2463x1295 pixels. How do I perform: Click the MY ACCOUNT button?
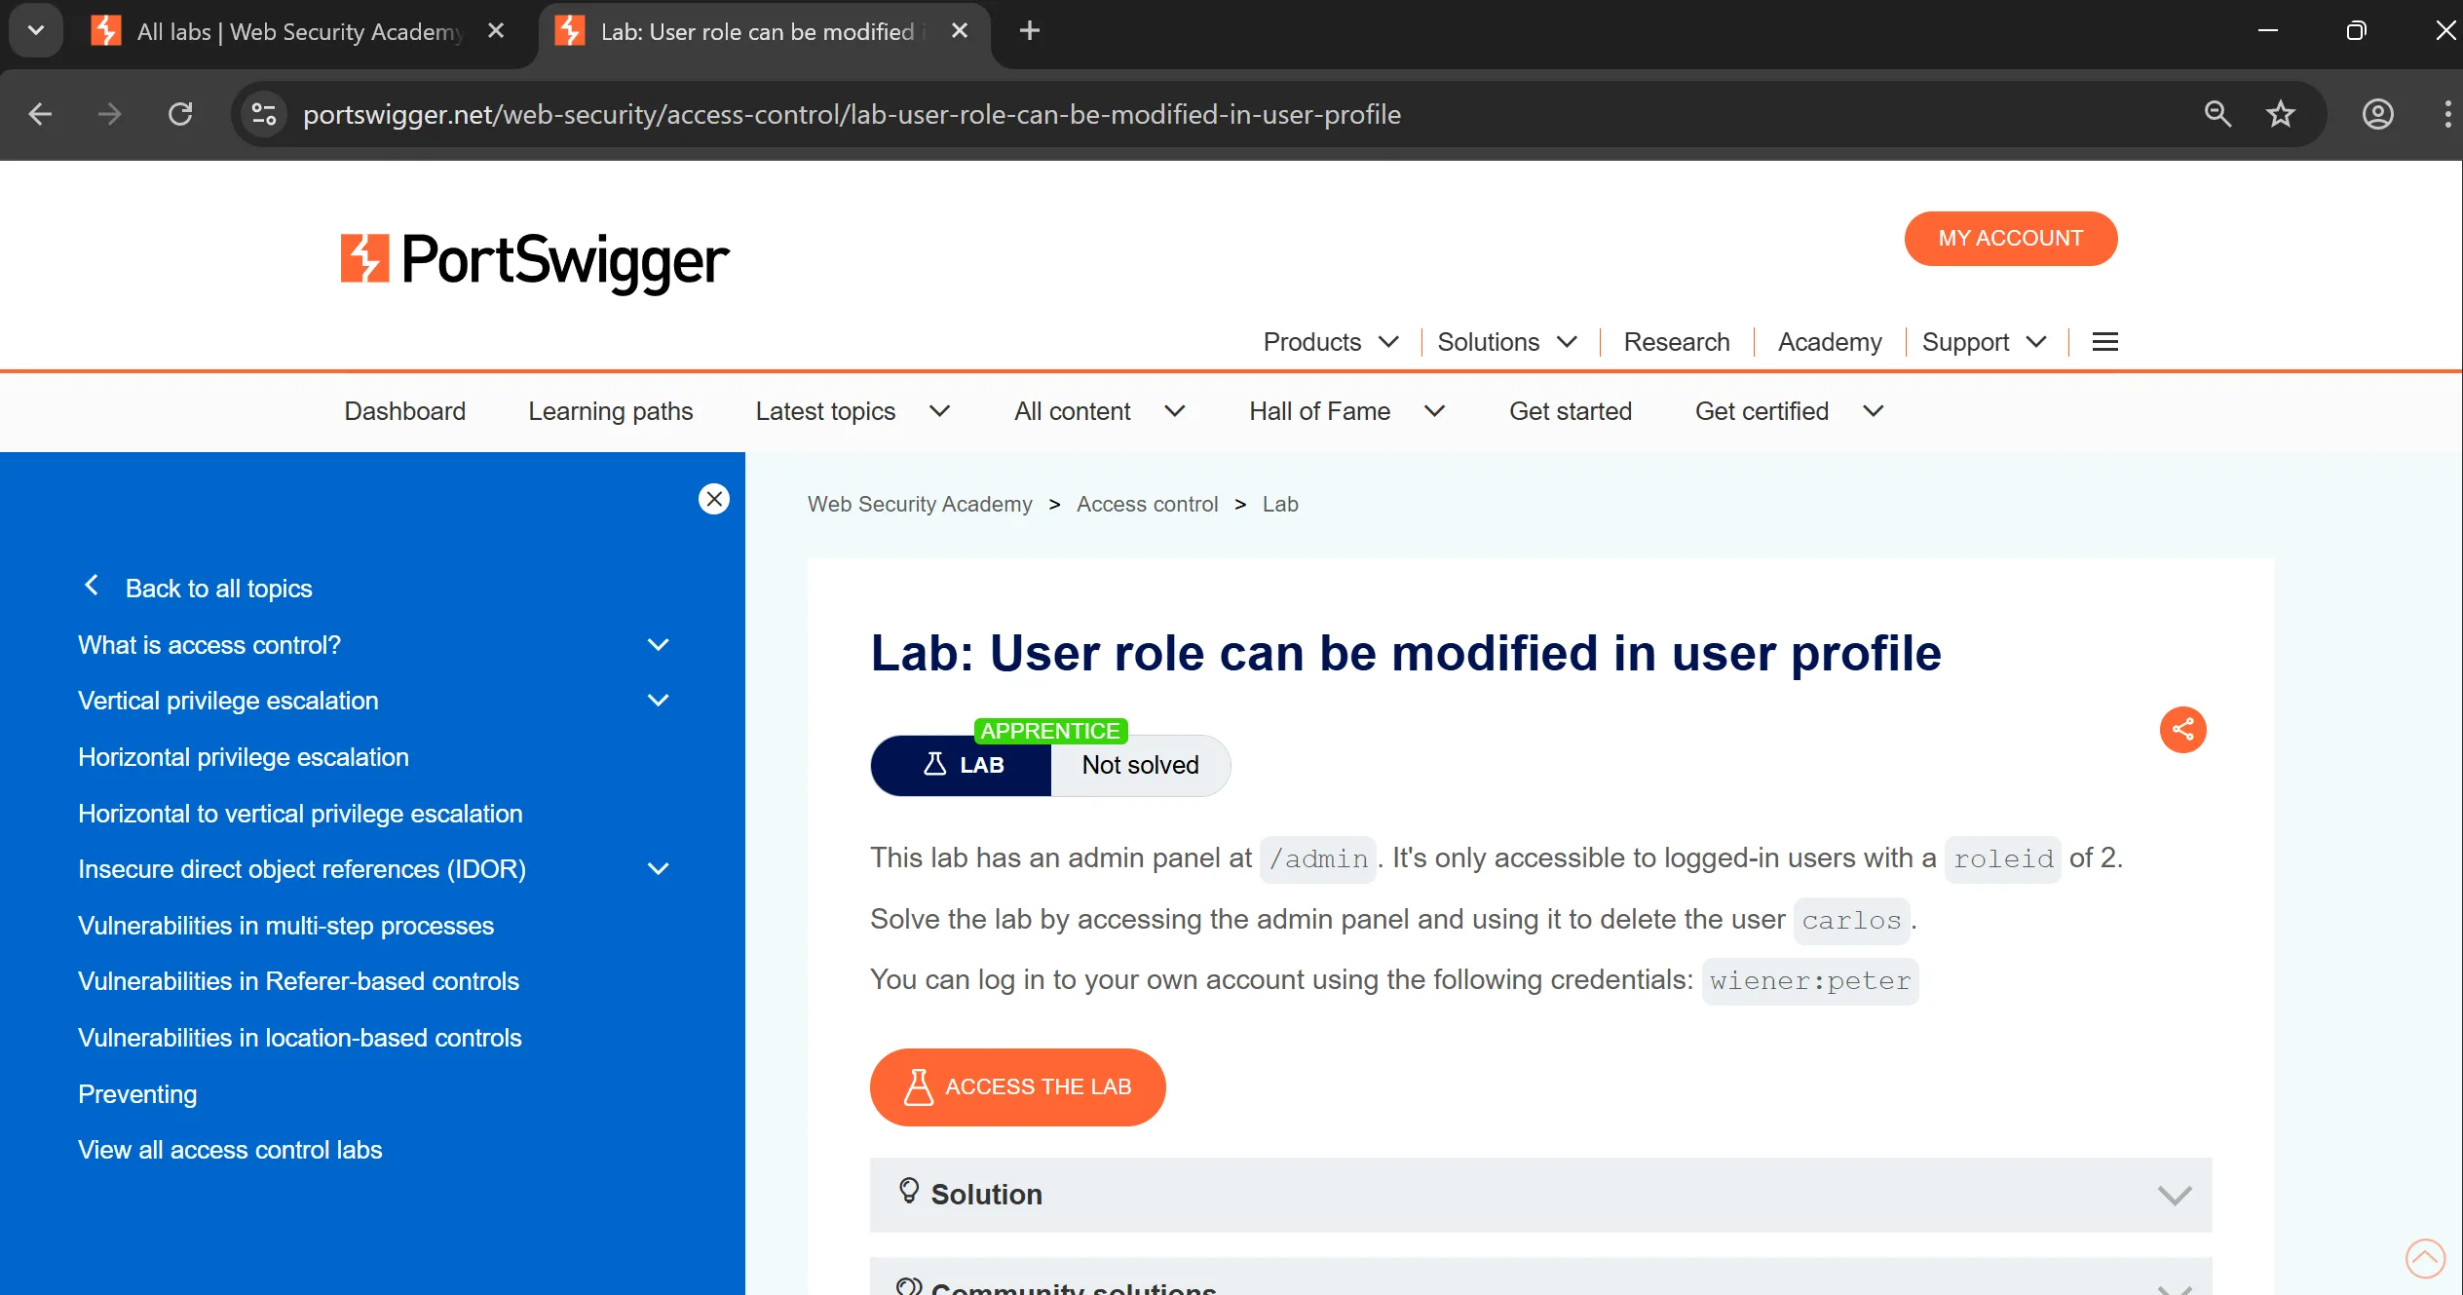2010,238
